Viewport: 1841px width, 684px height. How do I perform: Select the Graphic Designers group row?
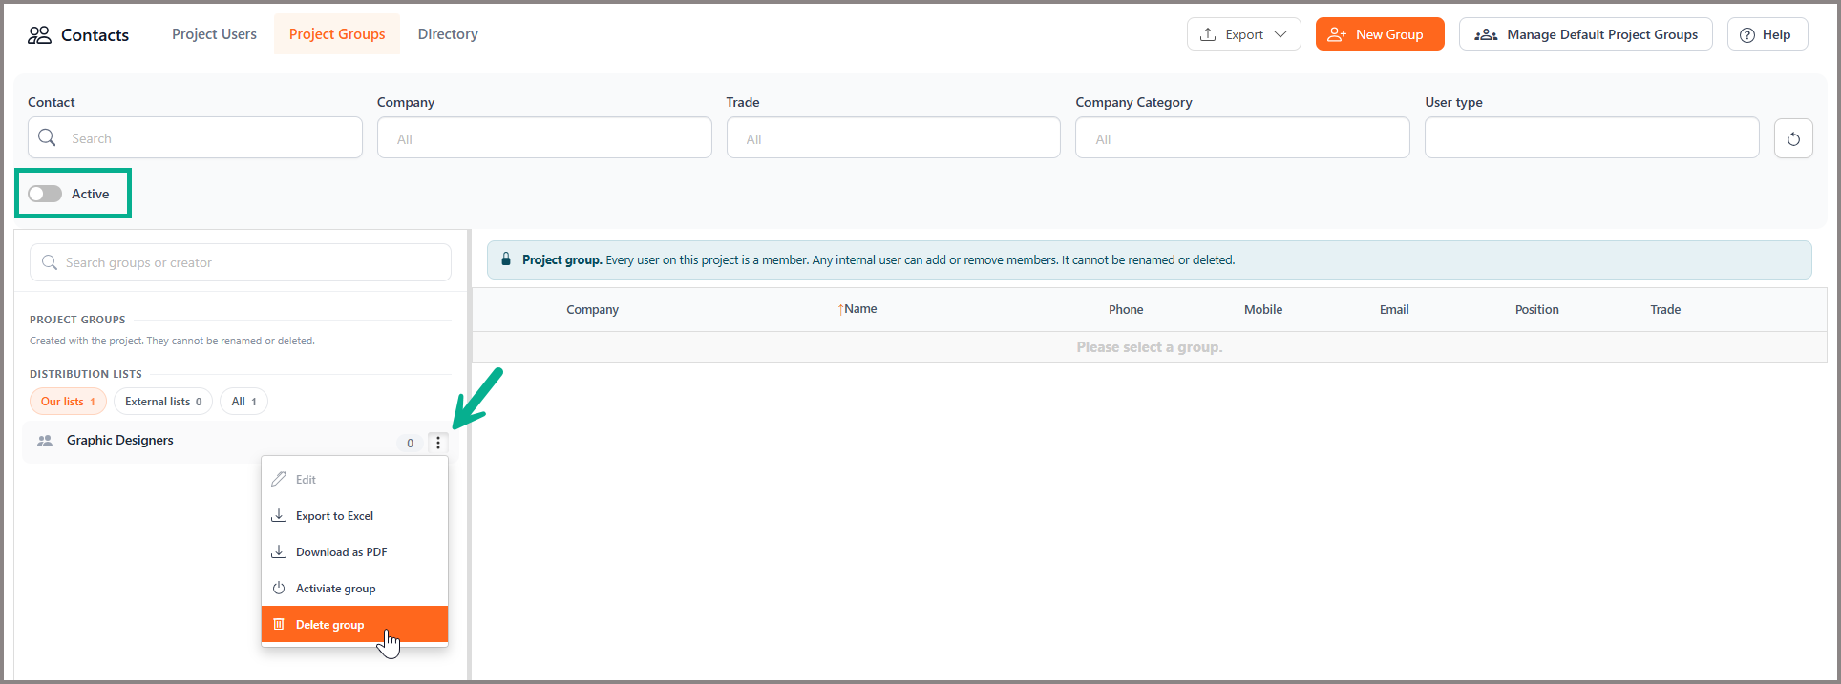pyautogui.click(x=240, y=442)
